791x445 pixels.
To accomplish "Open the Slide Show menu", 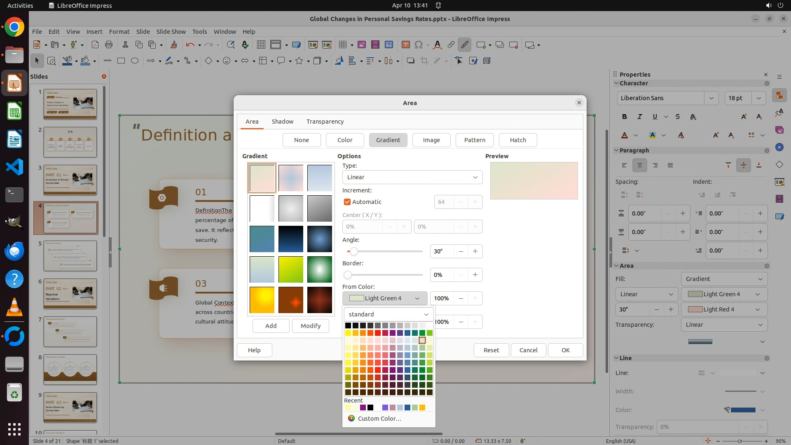I will tap(171, 31).
